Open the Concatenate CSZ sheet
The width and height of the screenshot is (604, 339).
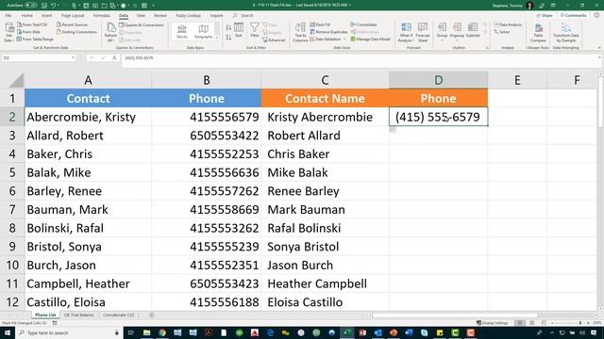coord(118,315)
